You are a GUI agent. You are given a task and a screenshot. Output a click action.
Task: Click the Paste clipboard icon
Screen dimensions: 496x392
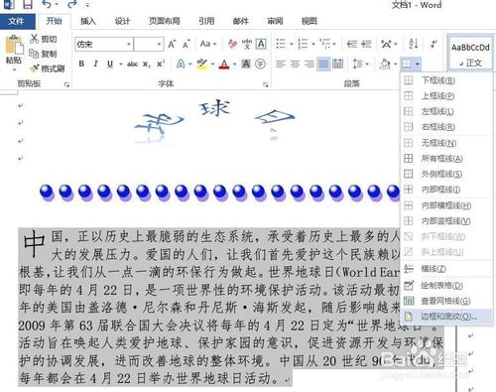point(14,46)
